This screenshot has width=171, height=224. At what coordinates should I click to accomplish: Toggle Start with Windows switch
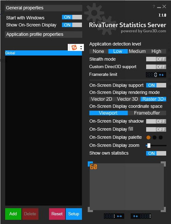[72, 17]
